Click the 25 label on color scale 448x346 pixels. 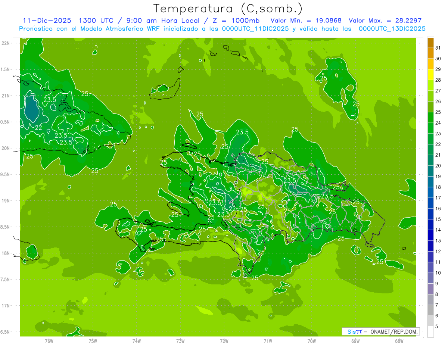click(438, 112)
